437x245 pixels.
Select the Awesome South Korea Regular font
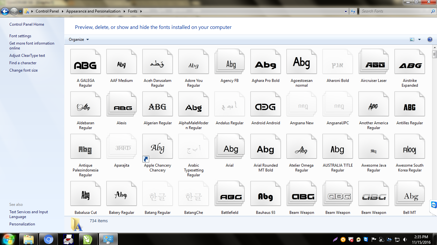(x=410, y=146)
